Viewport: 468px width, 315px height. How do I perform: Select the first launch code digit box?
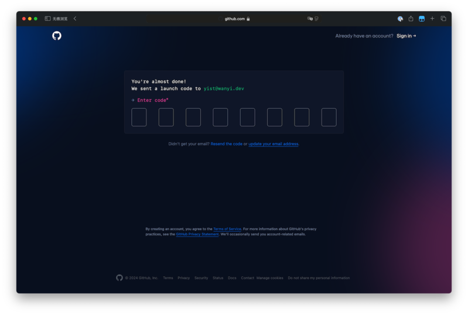(x=139, y=117)
